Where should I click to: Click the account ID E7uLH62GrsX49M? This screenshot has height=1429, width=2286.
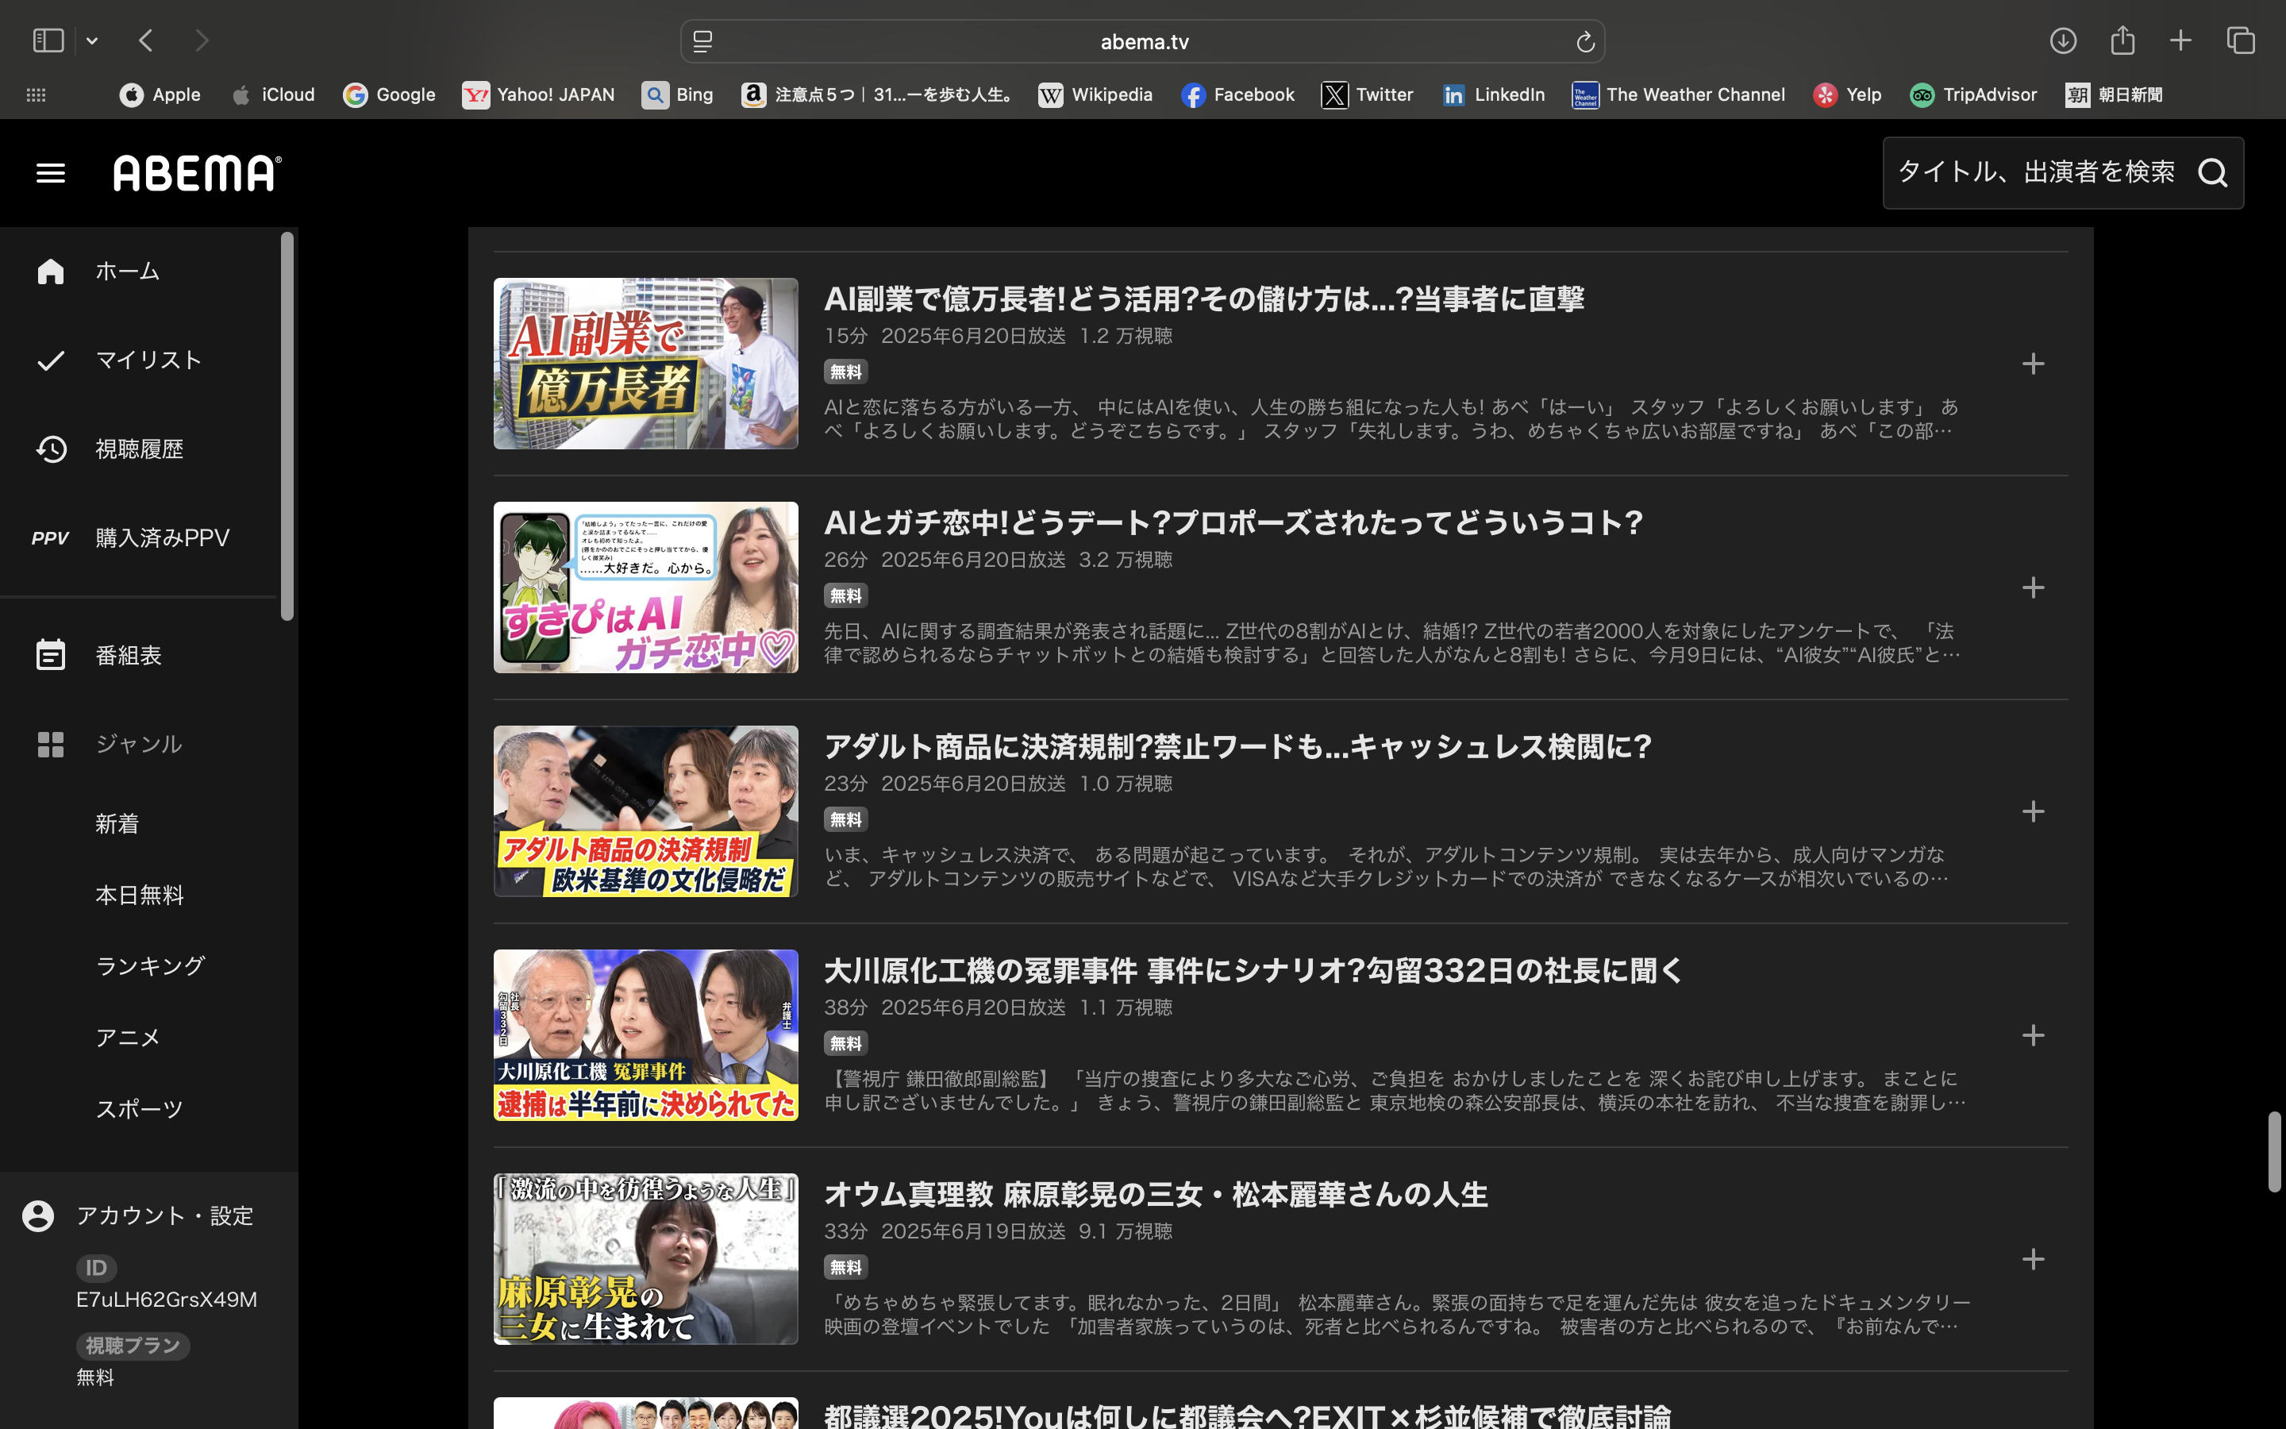(166, 1300)
